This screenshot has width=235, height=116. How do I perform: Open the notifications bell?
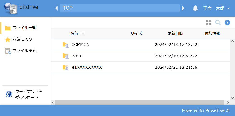[x=195, y=8]
